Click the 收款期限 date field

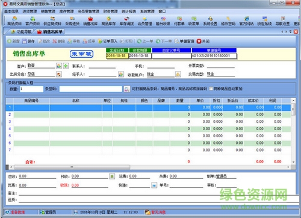tap(140, 56)
